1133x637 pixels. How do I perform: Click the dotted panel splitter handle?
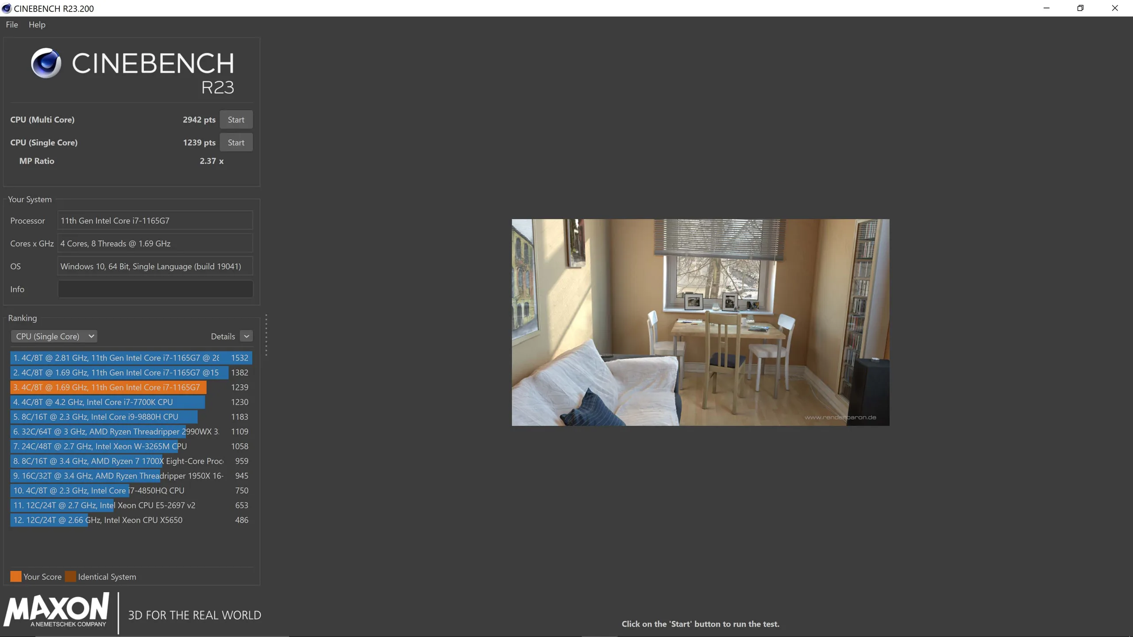click(x=266, y=335)
